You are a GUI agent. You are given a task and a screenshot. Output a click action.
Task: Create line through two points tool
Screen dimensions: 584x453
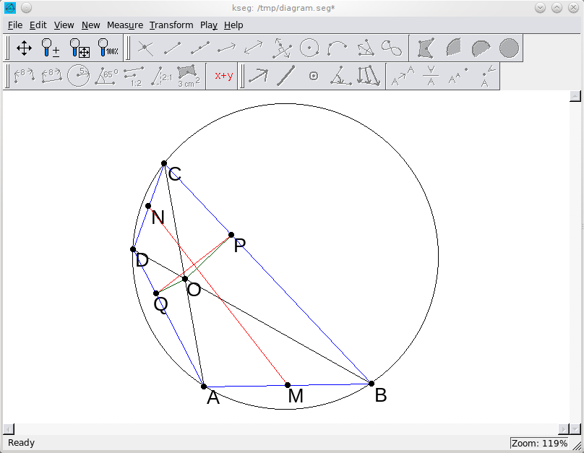[x=254, y=48]
